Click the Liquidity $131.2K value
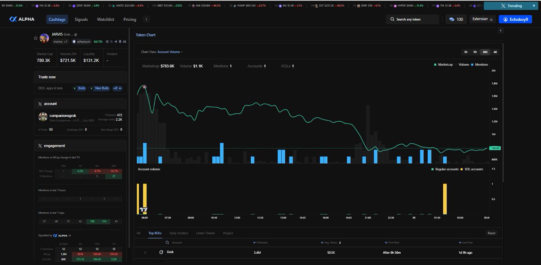 click(92, 60)
